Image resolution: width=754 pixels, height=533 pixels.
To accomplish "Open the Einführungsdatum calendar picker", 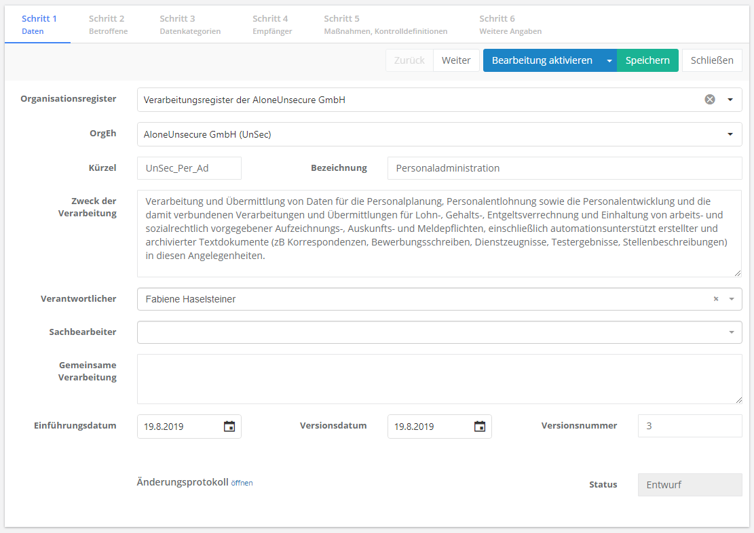I will point(229,427).
